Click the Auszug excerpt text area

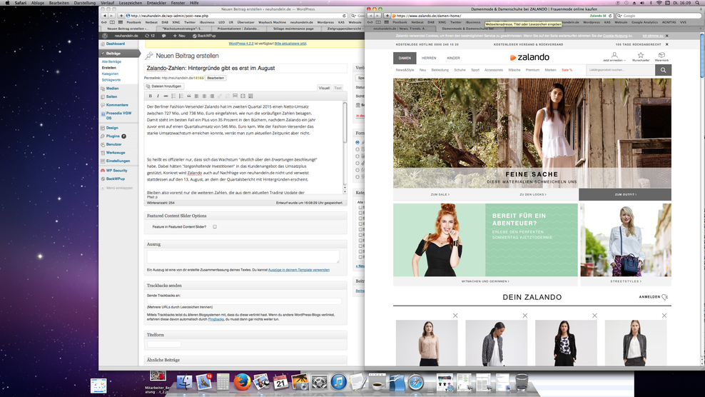pos(243,256)
